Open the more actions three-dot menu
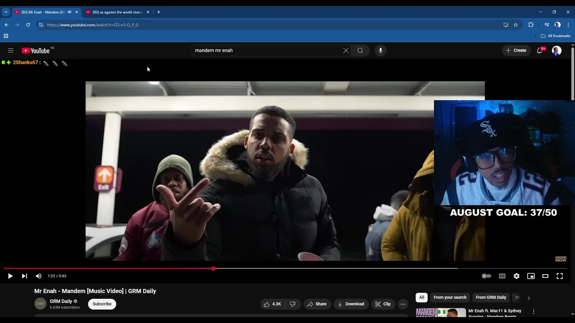This screenshot has height=323, width=575. tap(403, 304)
